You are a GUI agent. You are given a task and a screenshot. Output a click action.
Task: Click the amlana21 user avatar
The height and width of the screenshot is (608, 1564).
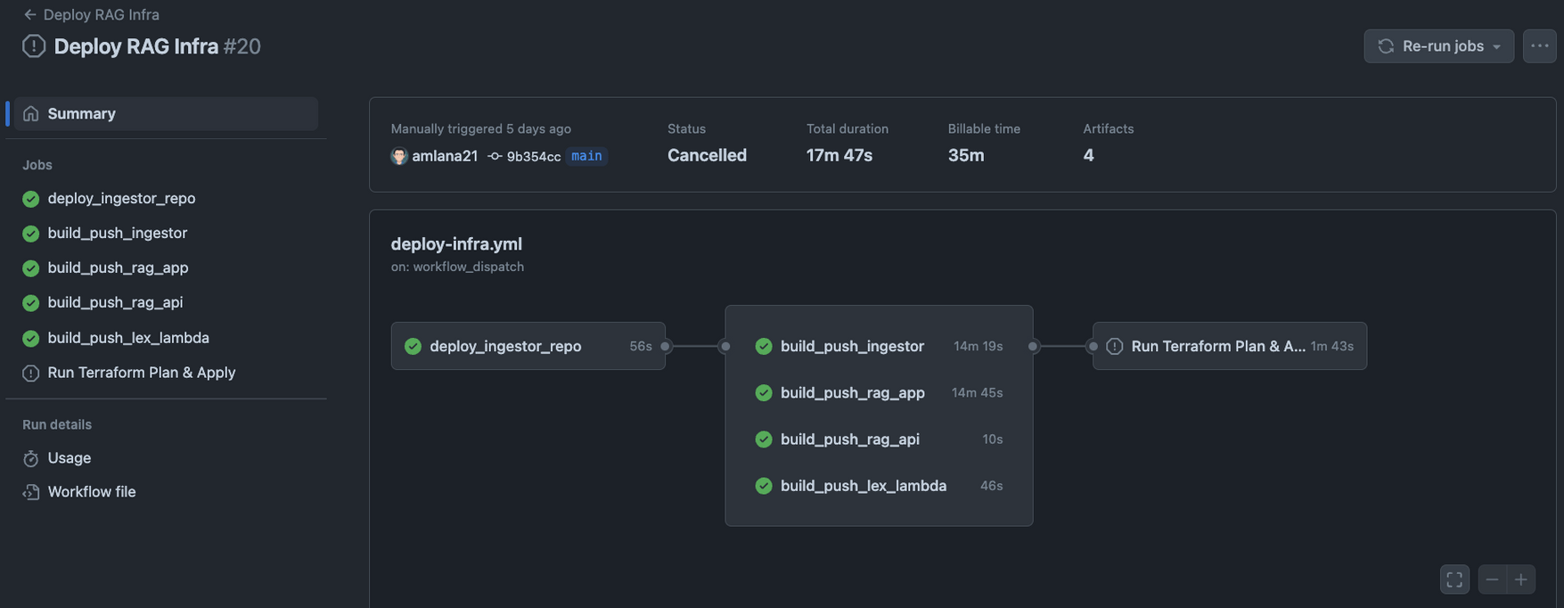coord(399,156)
